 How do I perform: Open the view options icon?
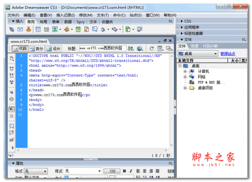tap(160, 48)
